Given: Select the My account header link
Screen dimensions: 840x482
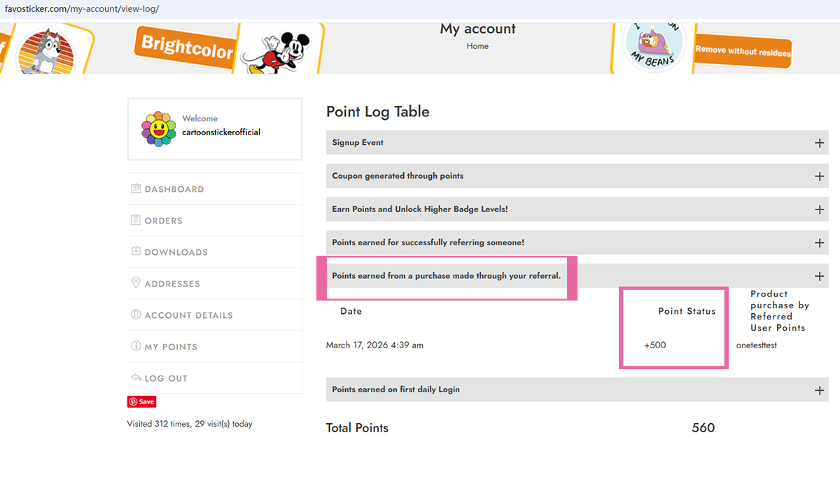Looking at the screenshot, I should coord(477,29).
